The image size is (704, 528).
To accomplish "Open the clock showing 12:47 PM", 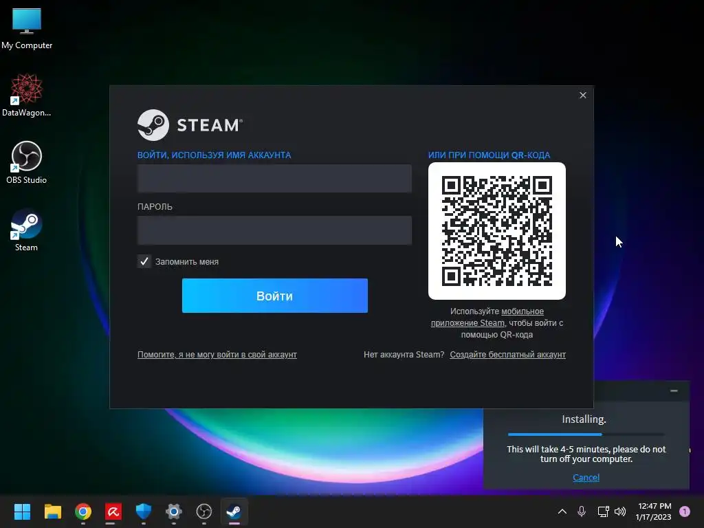I will coord(654,511).
